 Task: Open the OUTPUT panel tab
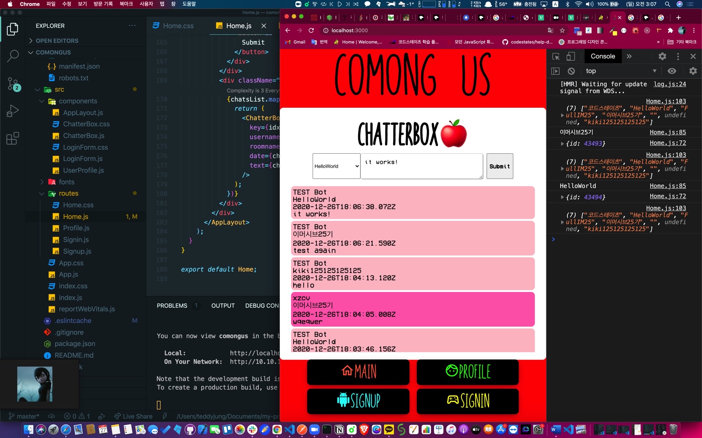(223, 306)
